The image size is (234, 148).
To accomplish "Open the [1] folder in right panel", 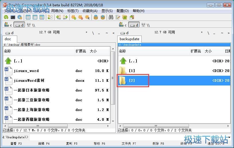I will click(x=132, y=71).
